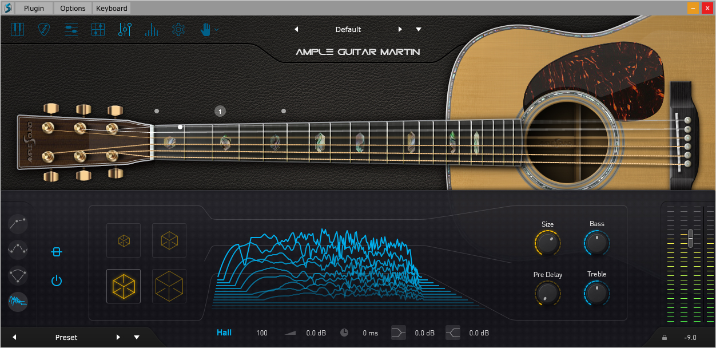Screen dimensions: 716x348
Task: Select the echo delay effect icon
Action: pyautogui.click(x=18, y=275)
